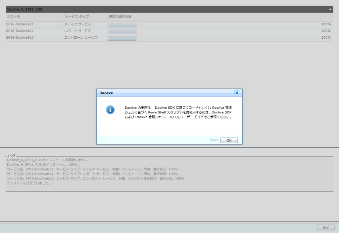This screenshot has height=233, width=339.
Task: Click the コントロール サービス progress bar
Action: pos(122,38)
